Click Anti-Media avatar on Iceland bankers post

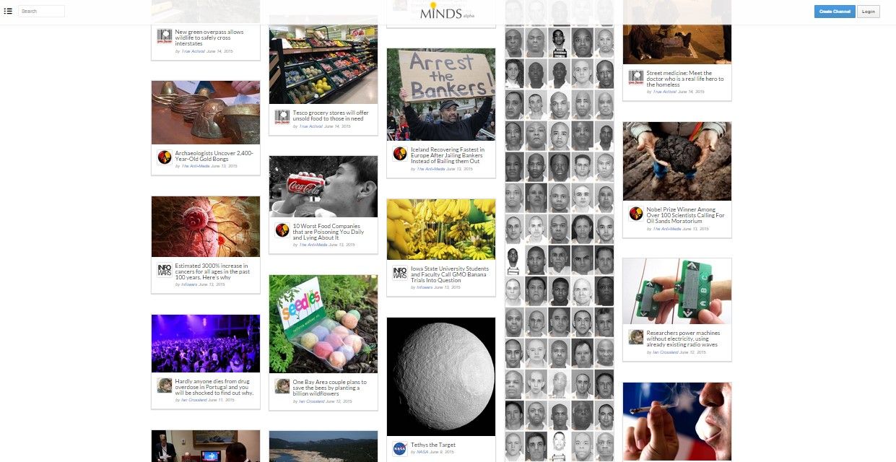pyautogui.click(x=400, y=153)
